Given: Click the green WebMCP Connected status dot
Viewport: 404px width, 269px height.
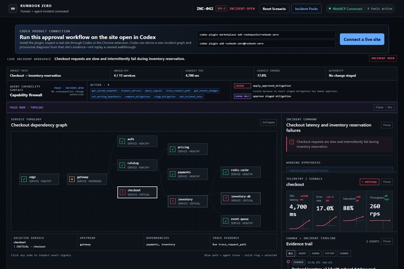Looking at the screenshot, I should 330,9.
